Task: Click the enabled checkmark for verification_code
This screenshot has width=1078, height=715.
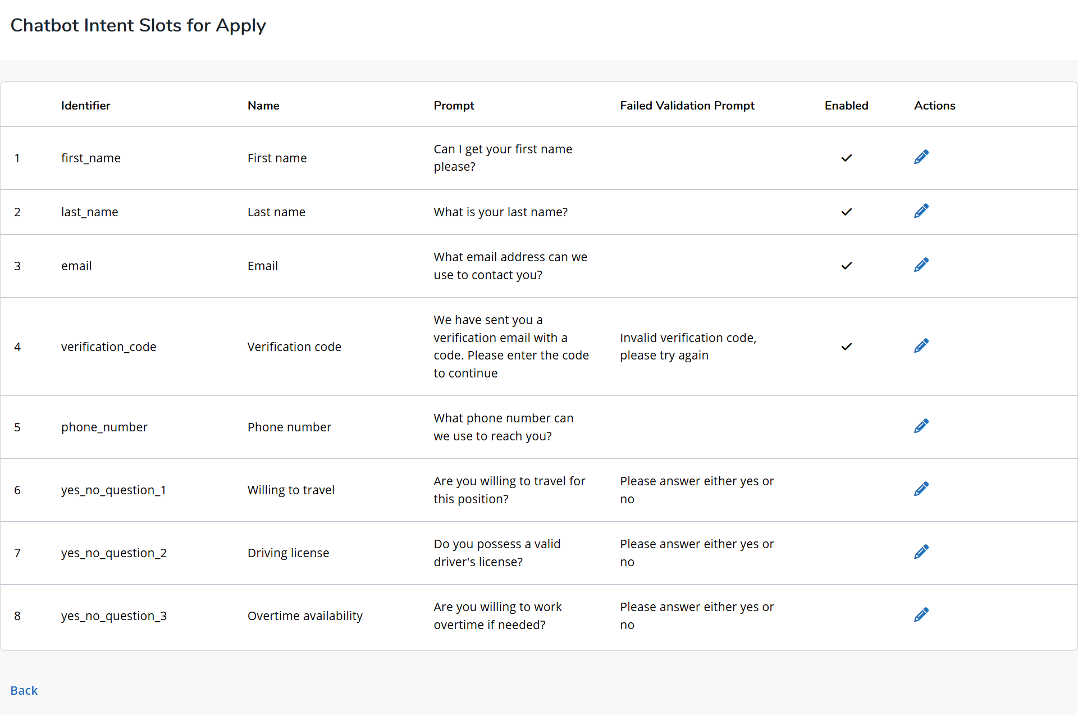Action: (846, 347)
